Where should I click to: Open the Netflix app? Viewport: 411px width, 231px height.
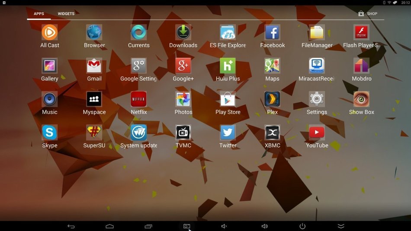point(139,99)
